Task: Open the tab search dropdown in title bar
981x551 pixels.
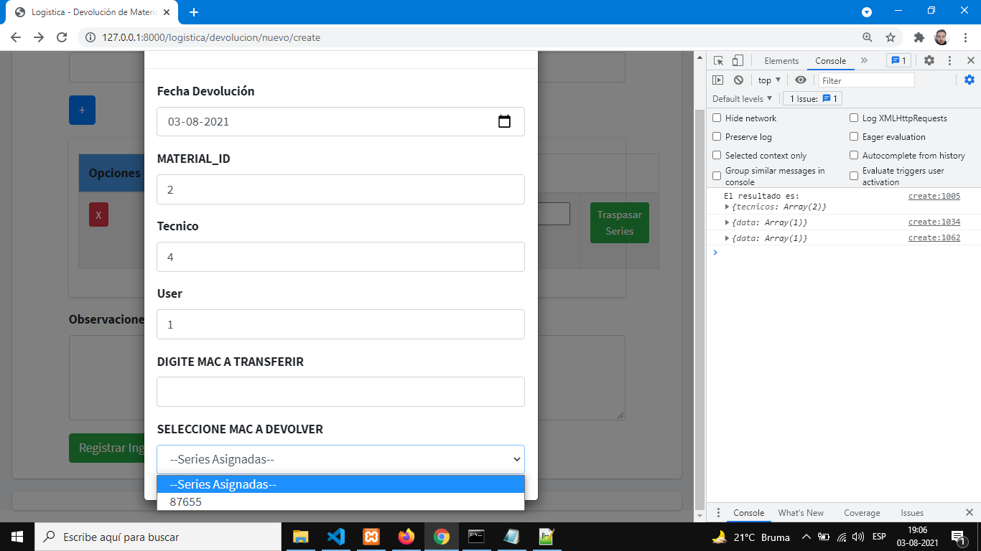Action: point(867,12)
